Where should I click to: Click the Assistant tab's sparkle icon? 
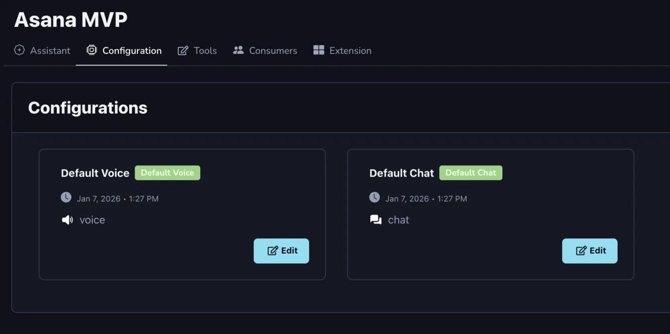(x=20, y=50)
